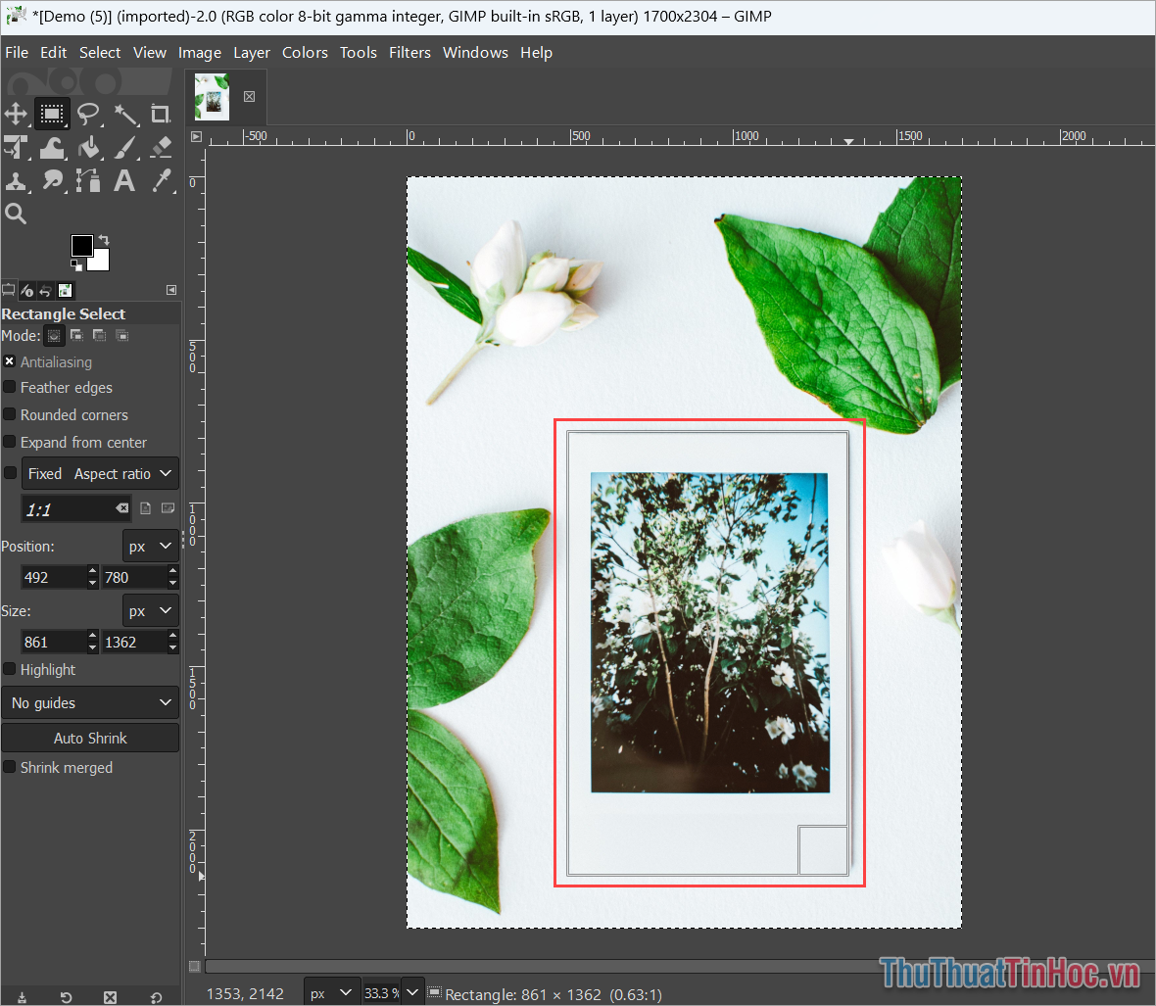Open the zoom level dropdown arrow

(412, 992)
